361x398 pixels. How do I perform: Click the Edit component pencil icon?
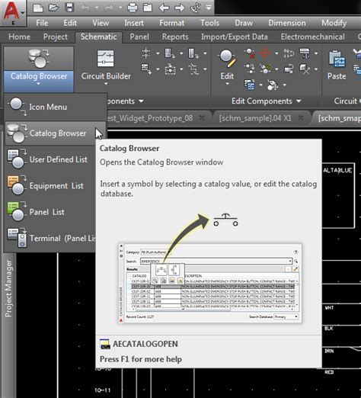[x=228, y=59]
